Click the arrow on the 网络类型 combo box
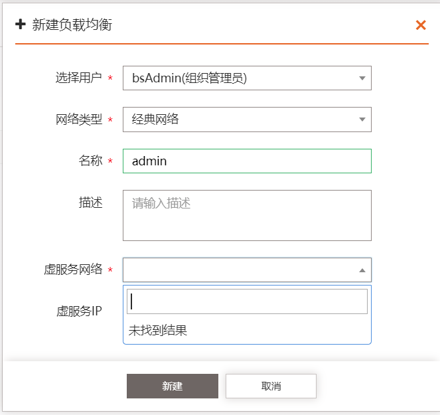 click(362, 120)
